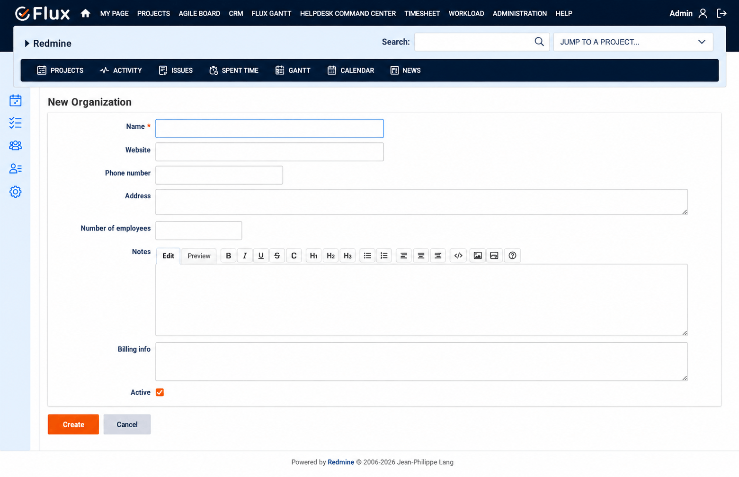Insert preformatted code block
Screen dimensions: 739x477
pyautogui.click(x=458, y=256)
